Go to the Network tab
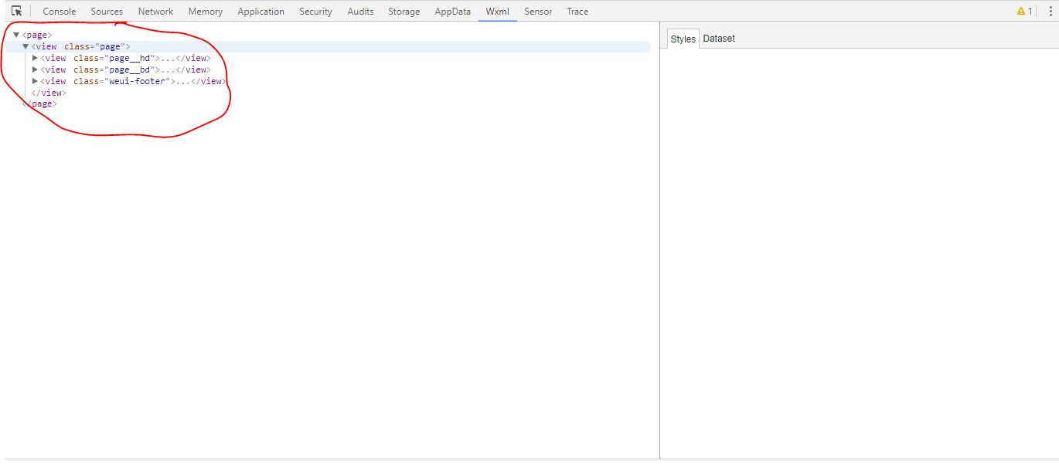This screenshot has width=1059, height=464. point(155,12)
